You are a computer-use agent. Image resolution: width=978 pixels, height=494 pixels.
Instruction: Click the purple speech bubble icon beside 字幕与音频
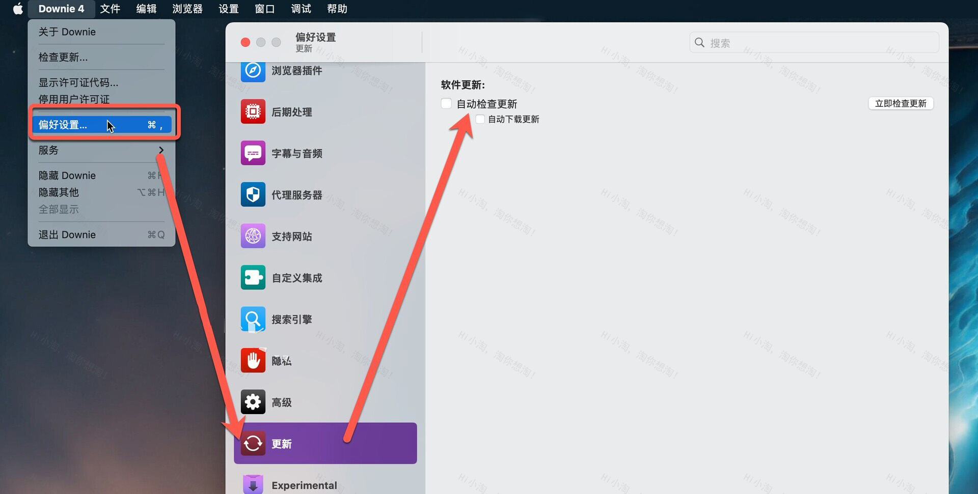point(253,153)
